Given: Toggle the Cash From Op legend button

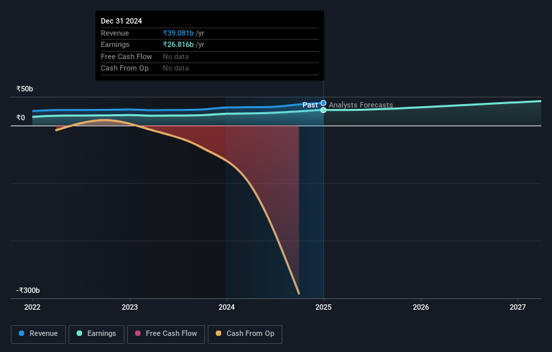Looking at the screenshot, I should (245, 334).
